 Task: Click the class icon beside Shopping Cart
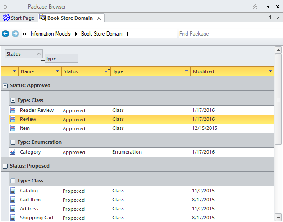point(13,218)
